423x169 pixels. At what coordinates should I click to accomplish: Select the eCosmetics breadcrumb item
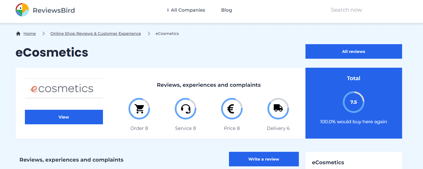(x=167, y=34)
